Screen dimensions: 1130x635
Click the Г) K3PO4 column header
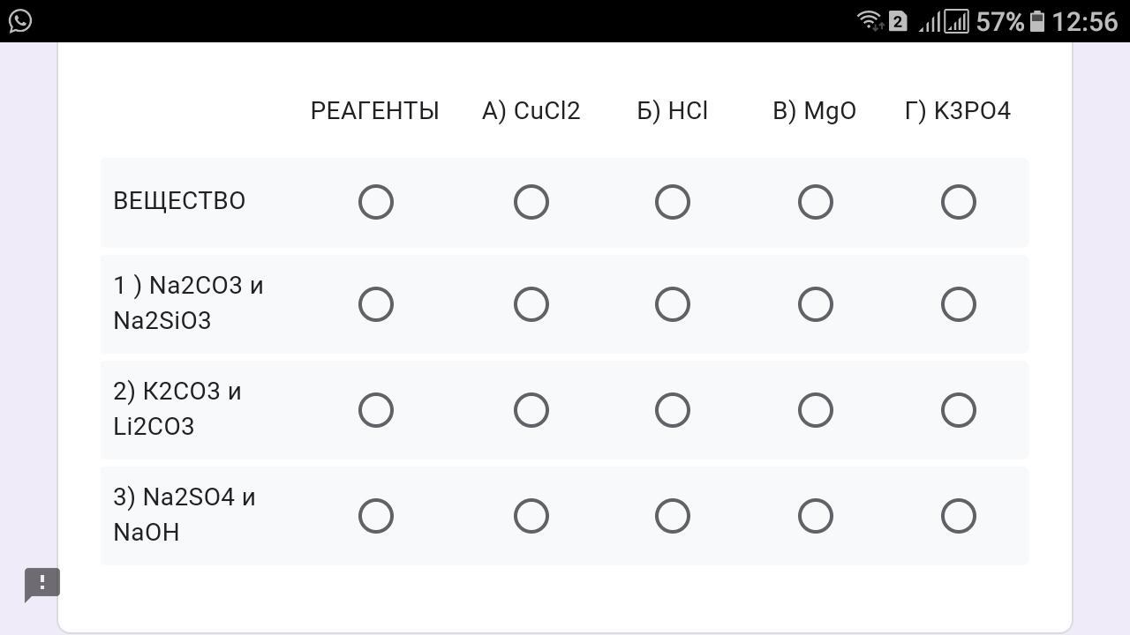[958, 111]
